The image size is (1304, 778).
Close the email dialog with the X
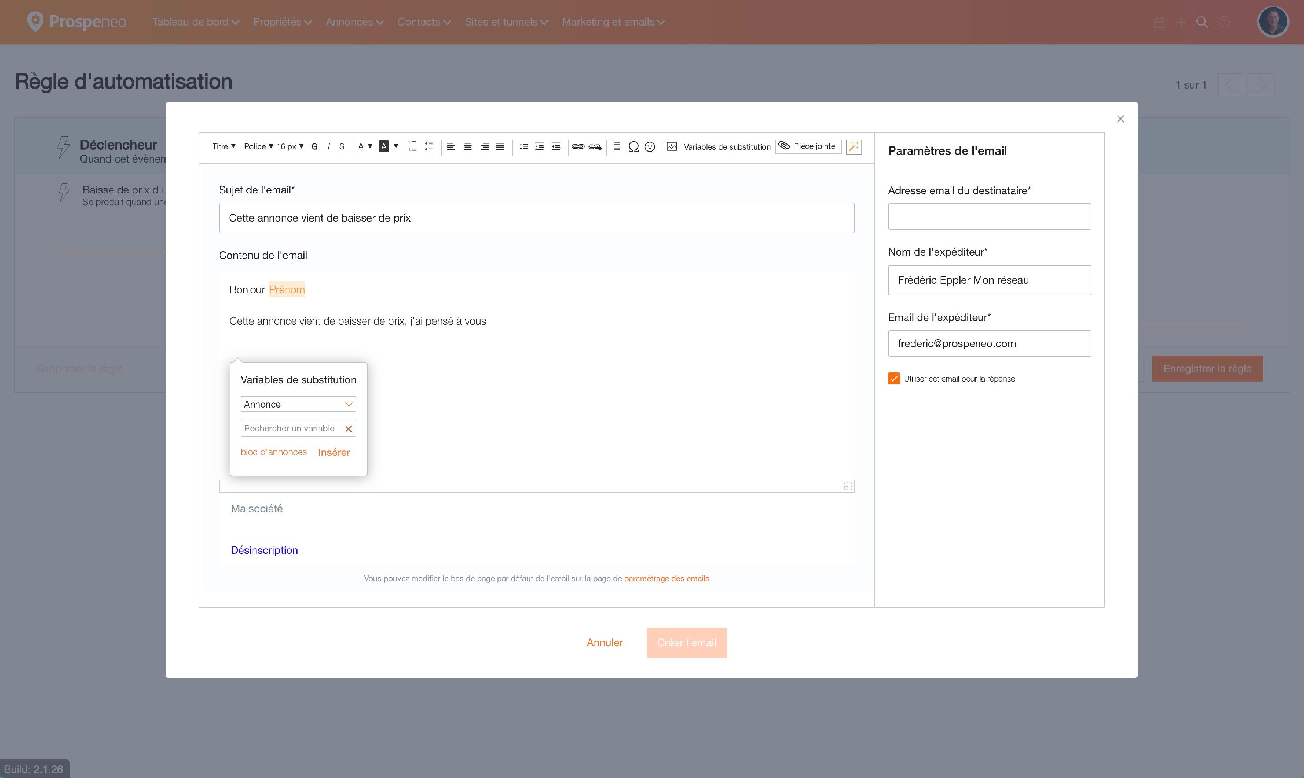pyautogui.click(x=1121, y=119)
